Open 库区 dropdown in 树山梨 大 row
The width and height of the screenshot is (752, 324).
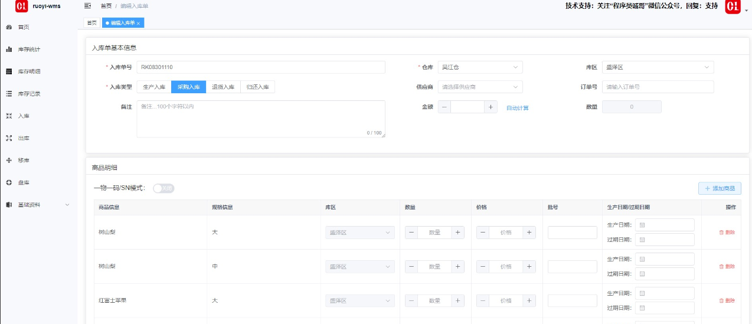click(x=360, y=233)
